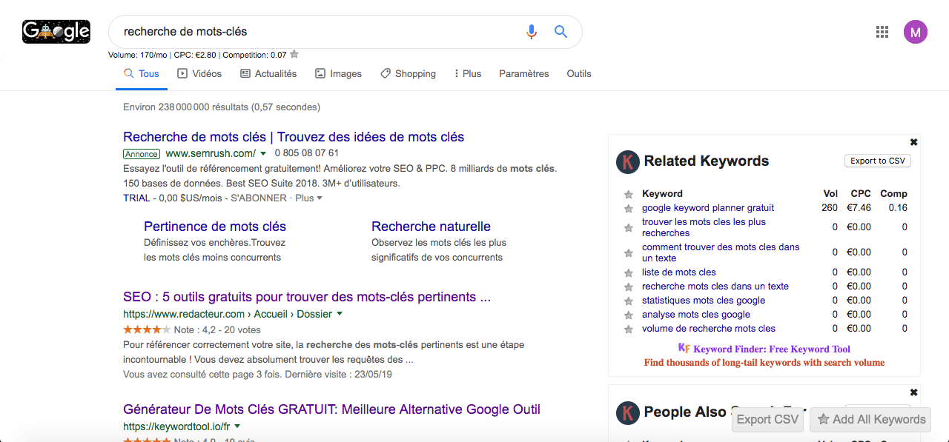Open the 'Pertinence de mots clés' sitelink
The image size is (949, 442).
tap(215, 227)
